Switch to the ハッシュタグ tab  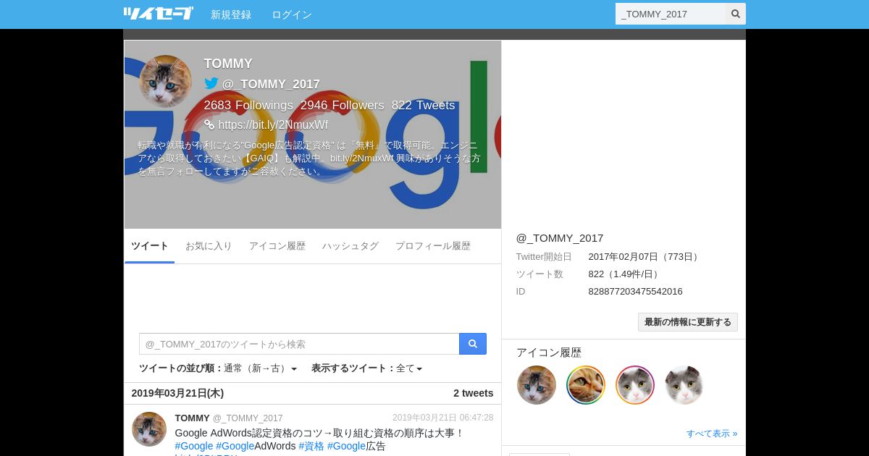[x=350, y=246]
